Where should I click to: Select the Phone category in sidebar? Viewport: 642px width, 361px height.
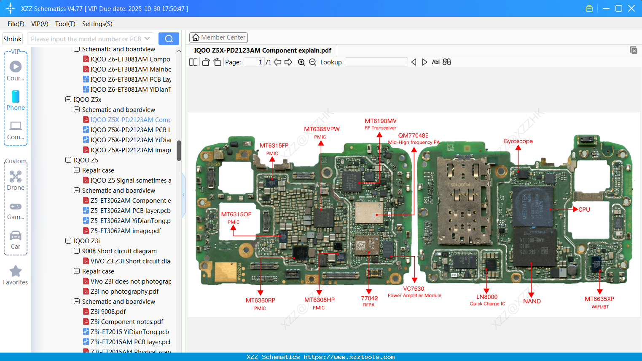(x=15, y=101)
